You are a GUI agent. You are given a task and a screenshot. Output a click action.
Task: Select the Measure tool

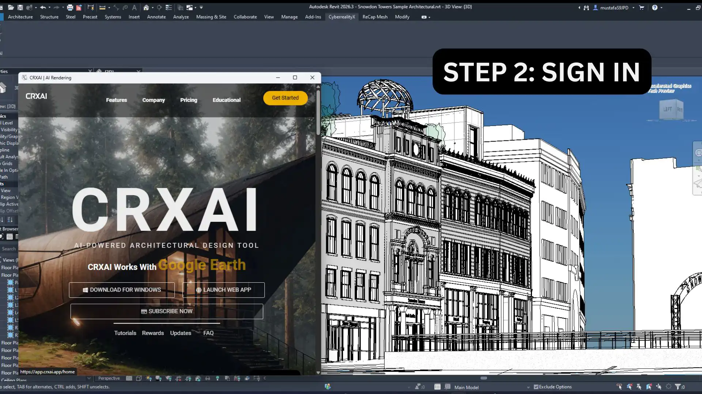[x=102, y=7]
